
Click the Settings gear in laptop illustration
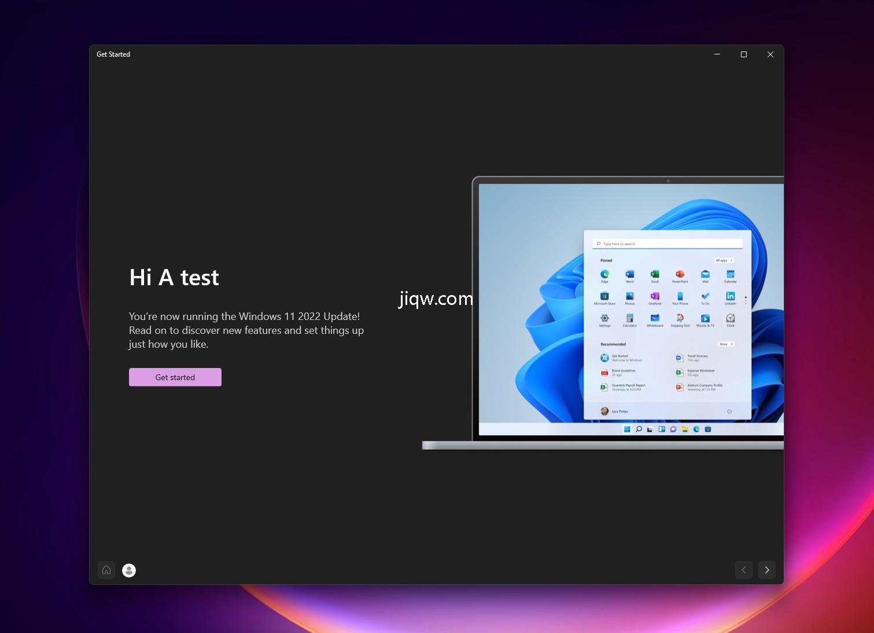point(604,318)
